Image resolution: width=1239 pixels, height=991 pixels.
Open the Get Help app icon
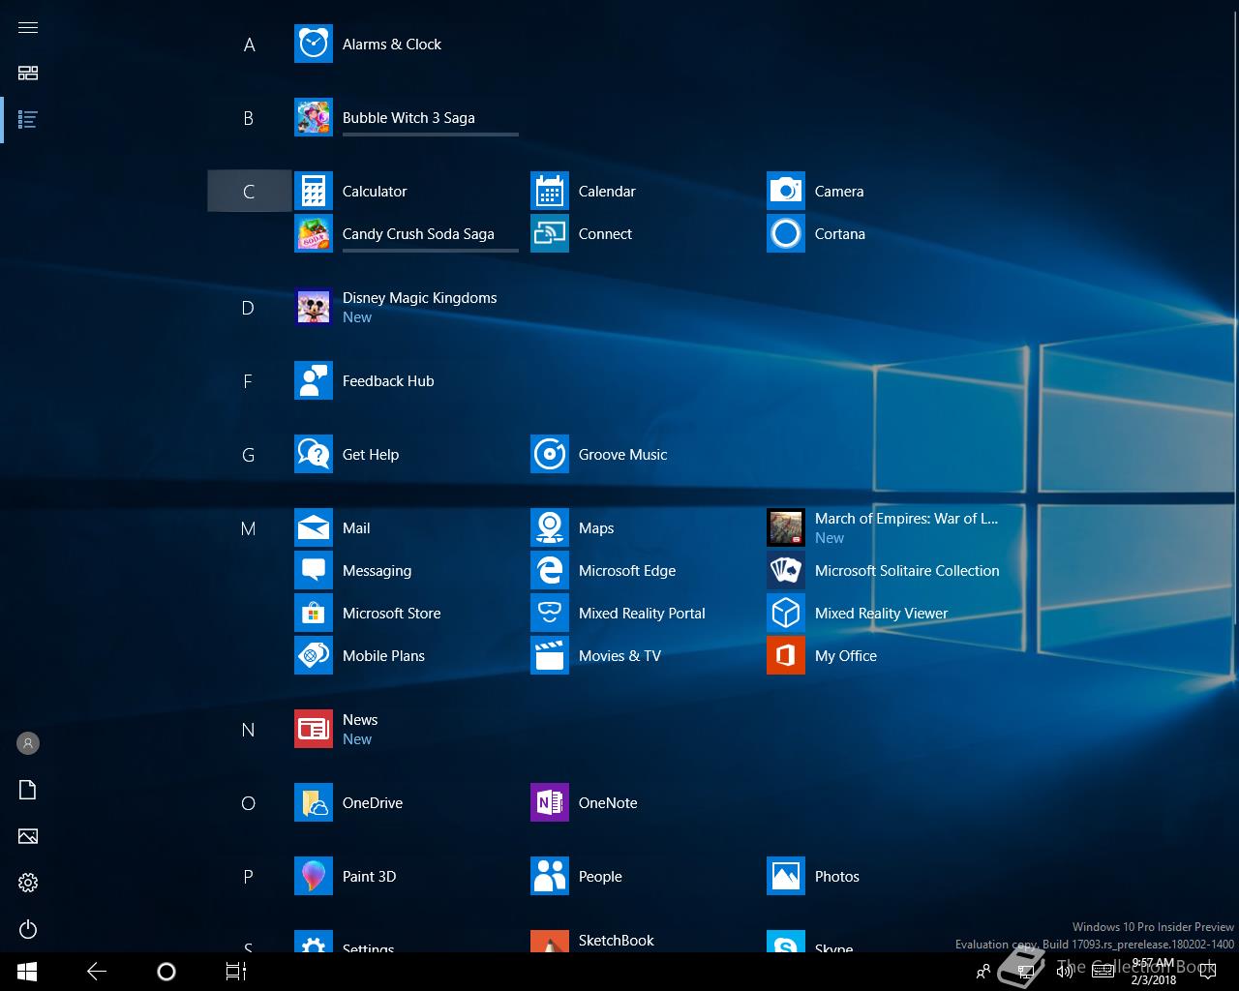(x=313, y=455)
